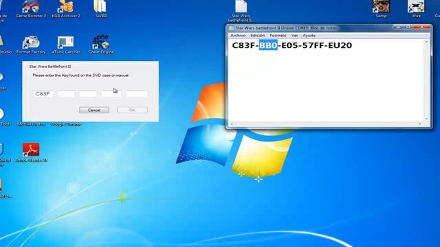Open the aTube Catcher desktop icon
This screenshot has width=440, height=247.
tap(66, 45)
